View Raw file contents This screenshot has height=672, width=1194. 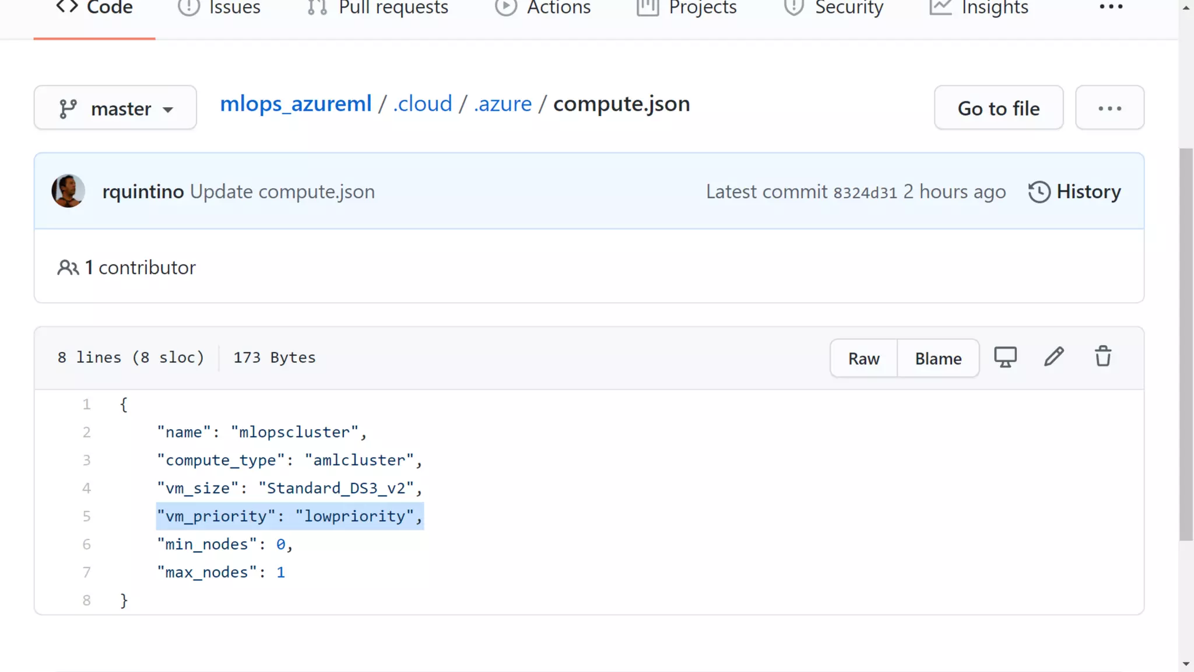[863, 358]
